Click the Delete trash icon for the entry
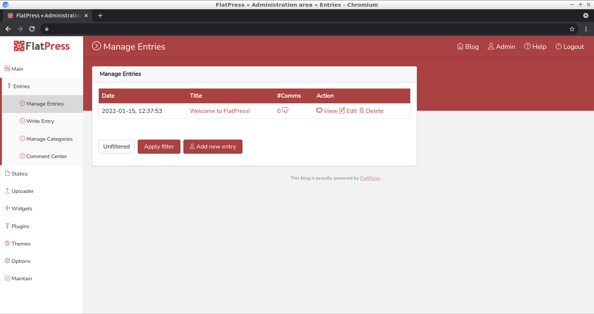Viewport: 594px width, 314px height. click(x=362, y=110)
